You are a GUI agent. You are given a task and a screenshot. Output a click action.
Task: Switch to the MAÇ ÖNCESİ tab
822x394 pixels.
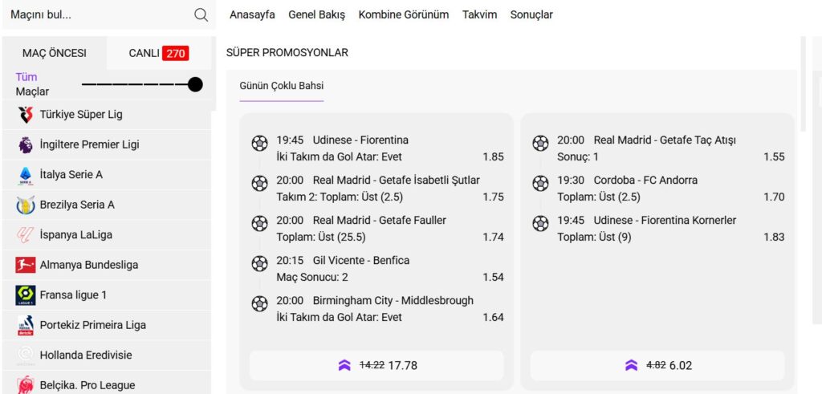coord(55,54)
